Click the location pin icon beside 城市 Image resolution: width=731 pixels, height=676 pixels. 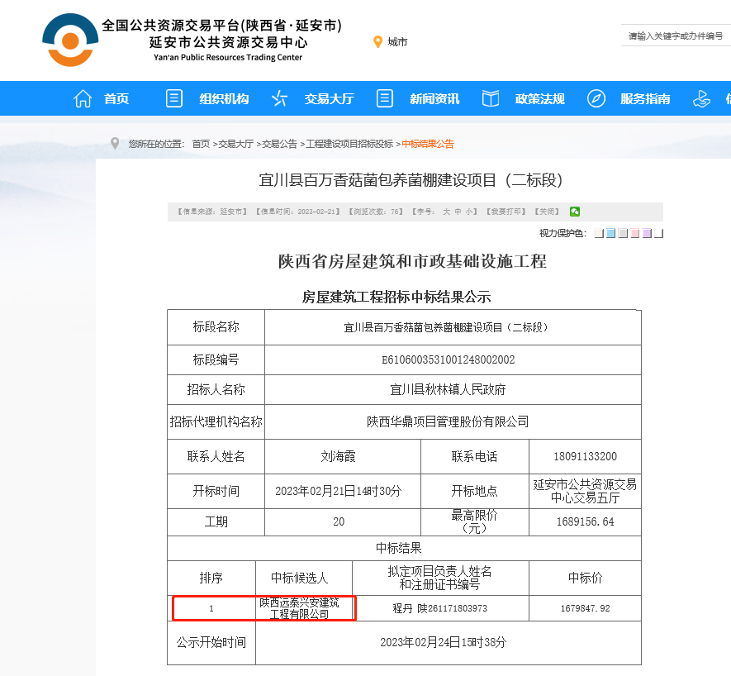pos(378,41)
